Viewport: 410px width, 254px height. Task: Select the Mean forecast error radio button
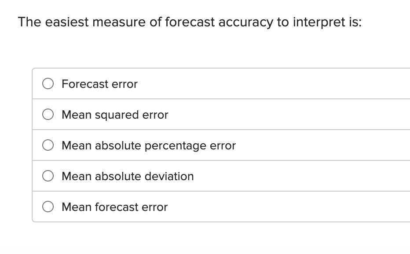pyautogui.click(x=48, y=207)
